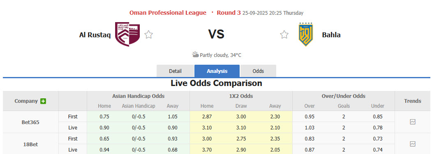The image size is (432, 154).
Task: Click the 18Bet company name
Action: click(30, 145)
